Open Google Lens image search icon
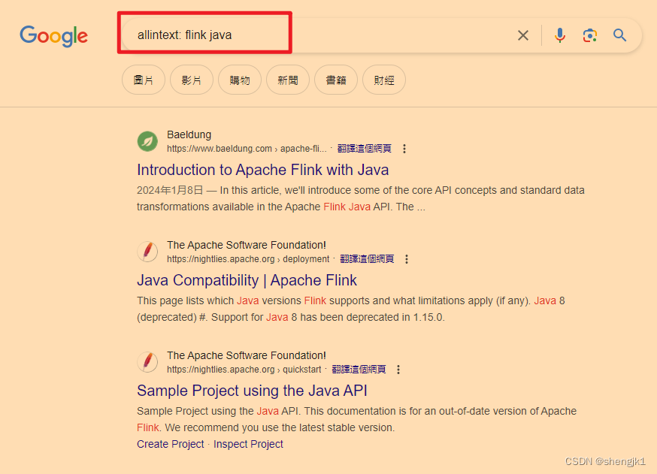This screenshot has width=657, height=474. pos(590,35)
